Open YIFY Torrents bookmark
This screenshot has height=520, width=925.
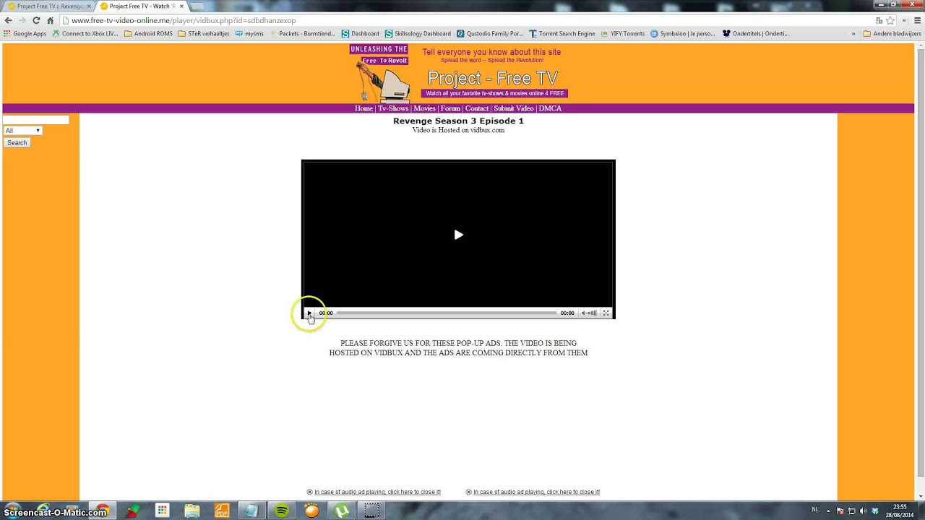coord(623,33)
